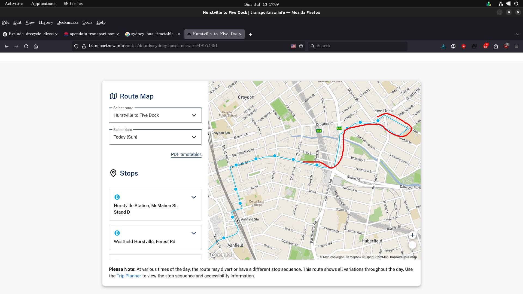Close the 'Hurstville to Five Dock' tab
Viewport: 523px width, 294px height.
(x=240, y=34)
